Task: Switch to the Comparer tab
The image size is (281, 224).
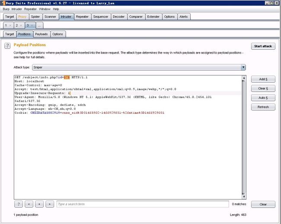Action: click(x=136, y=17)
